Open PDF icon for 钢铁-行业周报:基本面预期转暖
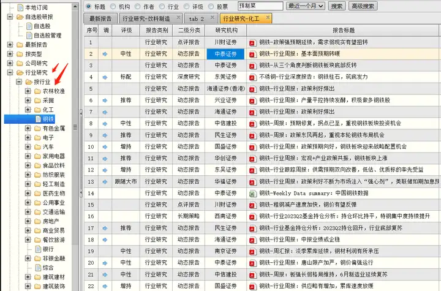 pos(252,55)
